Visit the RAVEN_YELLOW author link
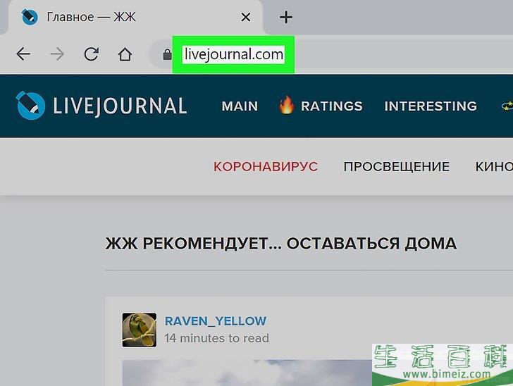This screenshot has width=513, height=386. (216, 321)
